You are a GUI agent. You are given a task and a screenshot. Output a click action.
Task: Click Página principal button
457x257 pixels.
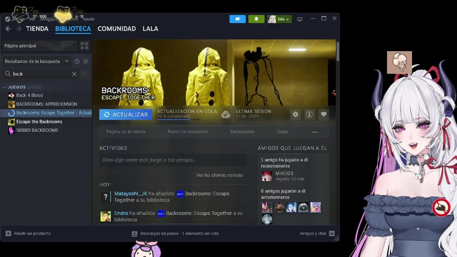pyautogui.click(x=40, y=46)
